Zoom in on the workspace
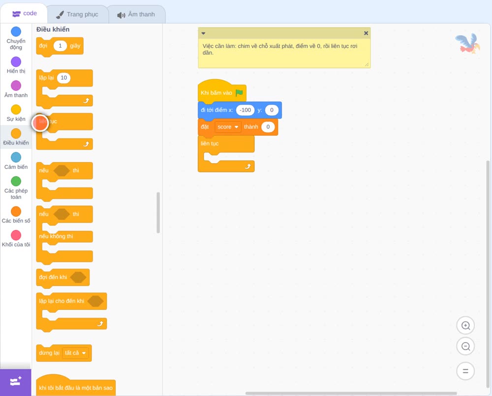The width and height of the screenshot is (492, 396). coord(465,326)
